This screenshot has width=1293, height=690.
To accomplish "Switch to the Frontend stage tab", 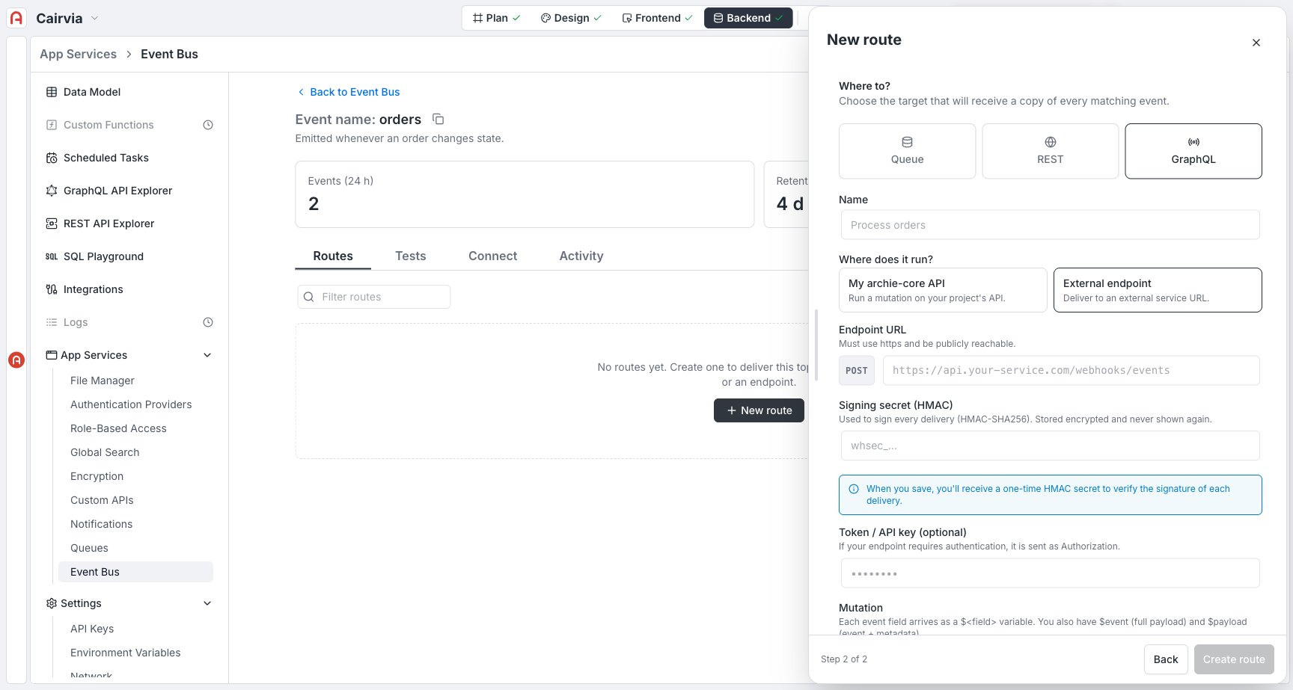I will [x=657, y=18].
